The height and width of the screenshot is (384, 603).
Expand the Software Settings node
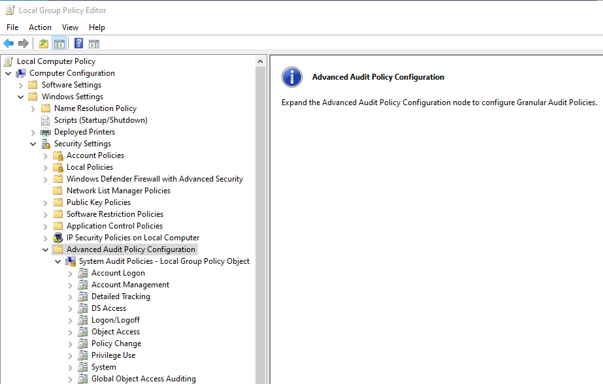[x=21, y=86]
